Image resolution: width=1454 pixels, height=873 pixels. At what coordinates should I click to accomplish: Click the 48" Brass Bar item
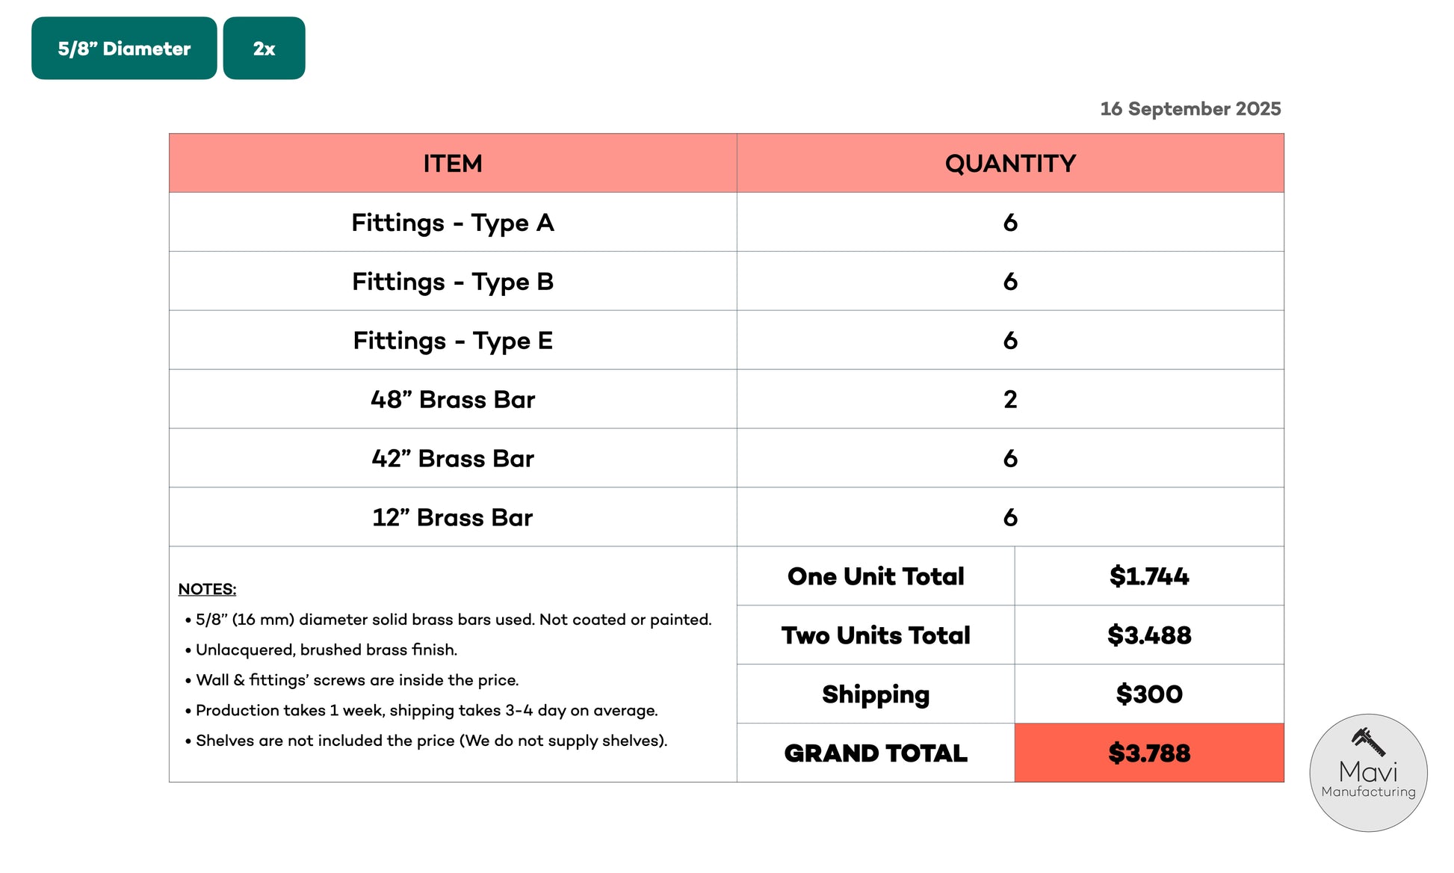(453, 399)
